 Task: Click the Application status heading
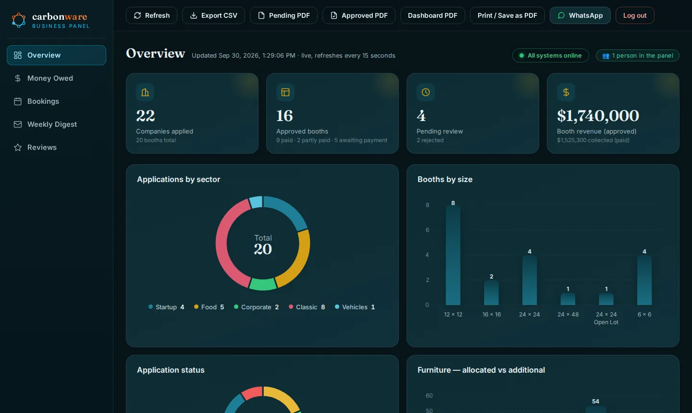coord(171,370)
